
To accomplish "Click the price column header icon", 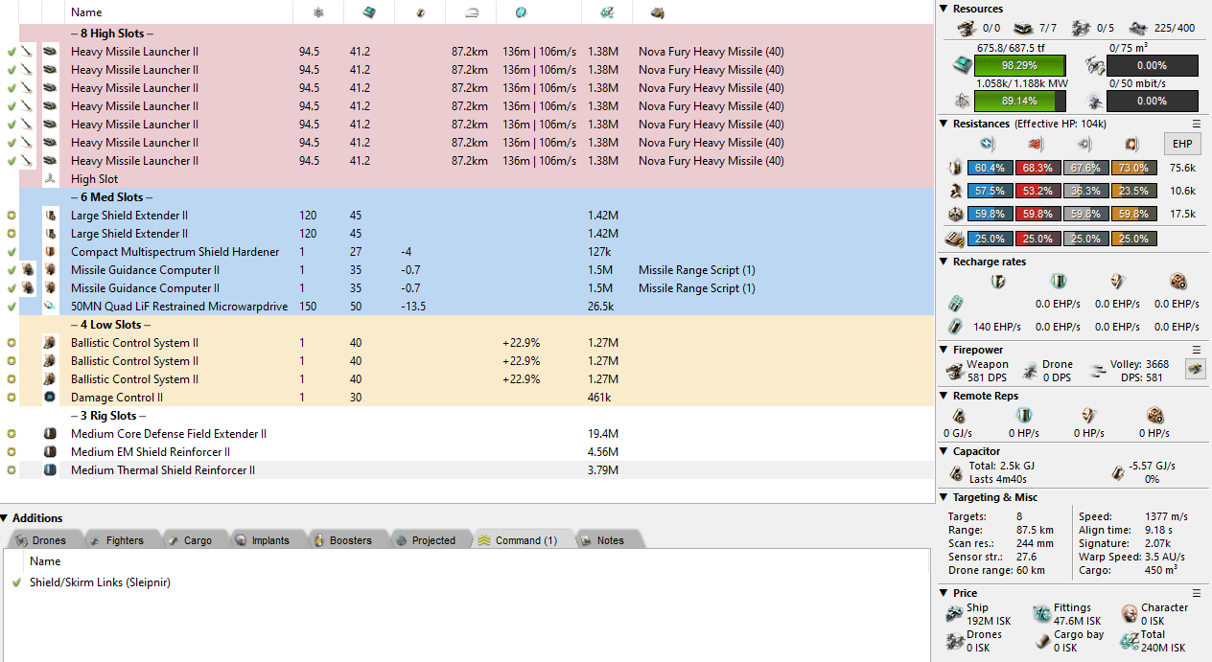I will click(606, 12).
